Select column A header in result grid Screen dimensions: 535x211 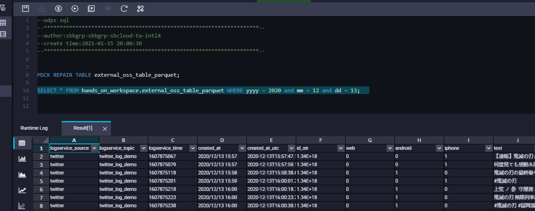coord(74,140)
